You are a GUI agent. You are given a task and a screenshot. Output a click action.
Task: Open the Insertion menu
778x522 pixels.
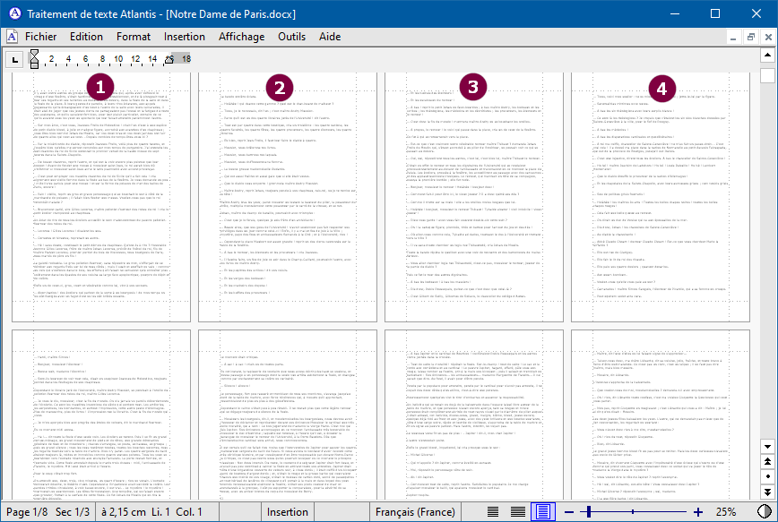tap(185, 36)
